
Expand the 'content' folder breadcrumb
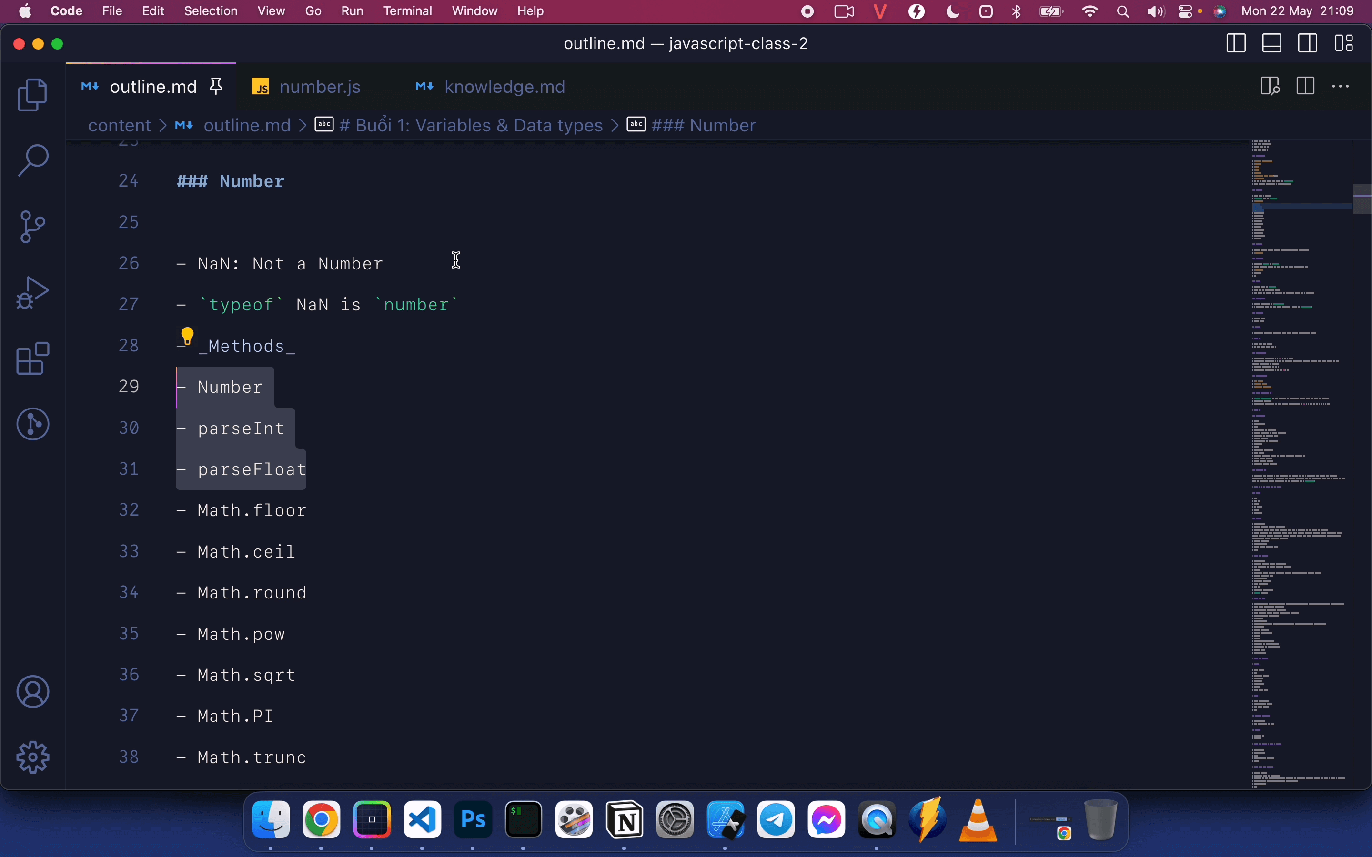pos(119,125)
